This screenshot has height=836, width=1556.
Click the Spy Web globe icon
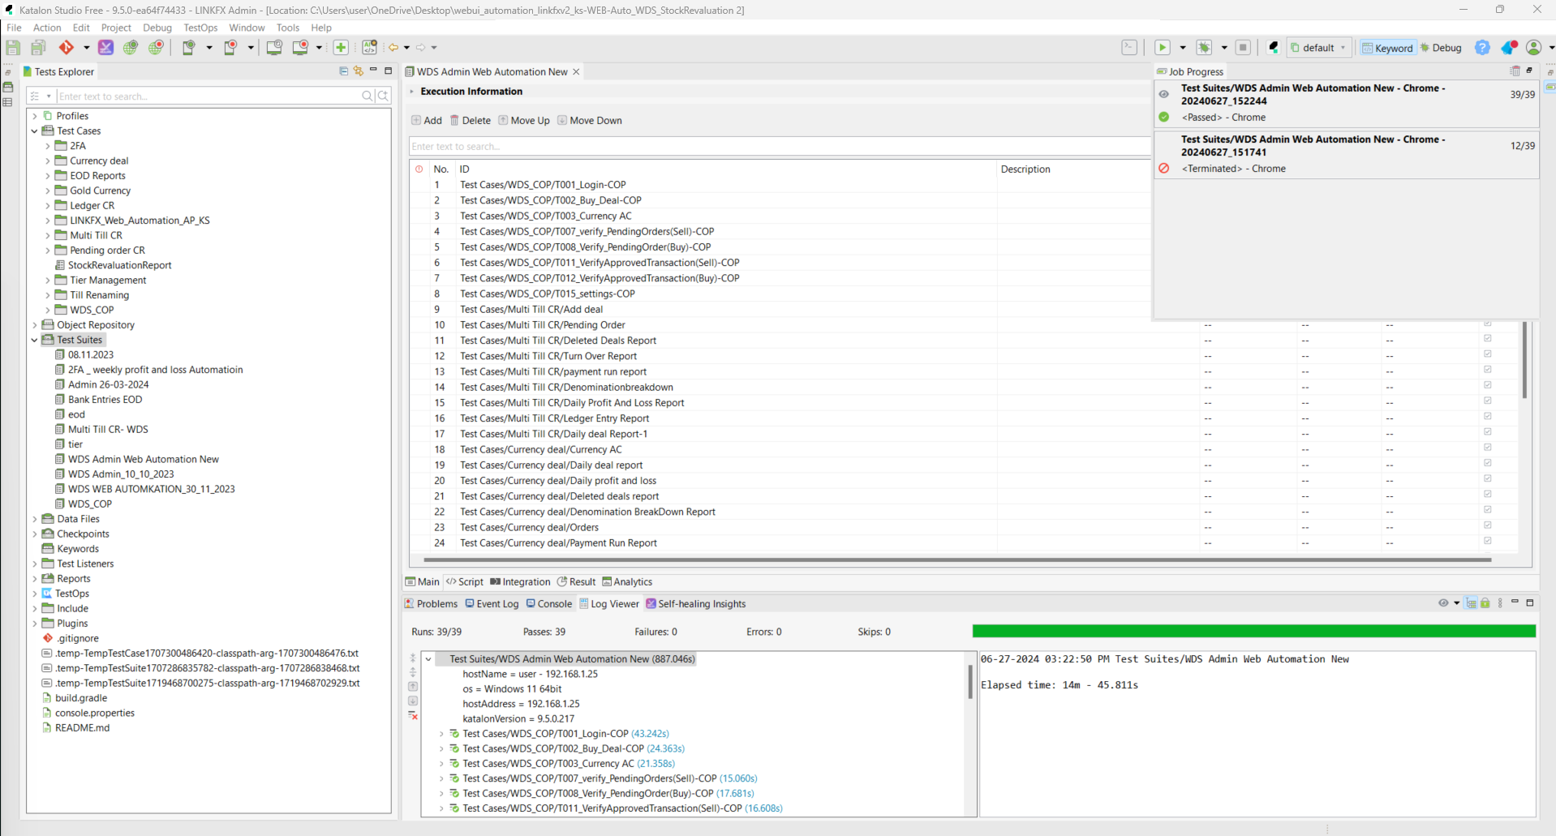click(131, 48)
